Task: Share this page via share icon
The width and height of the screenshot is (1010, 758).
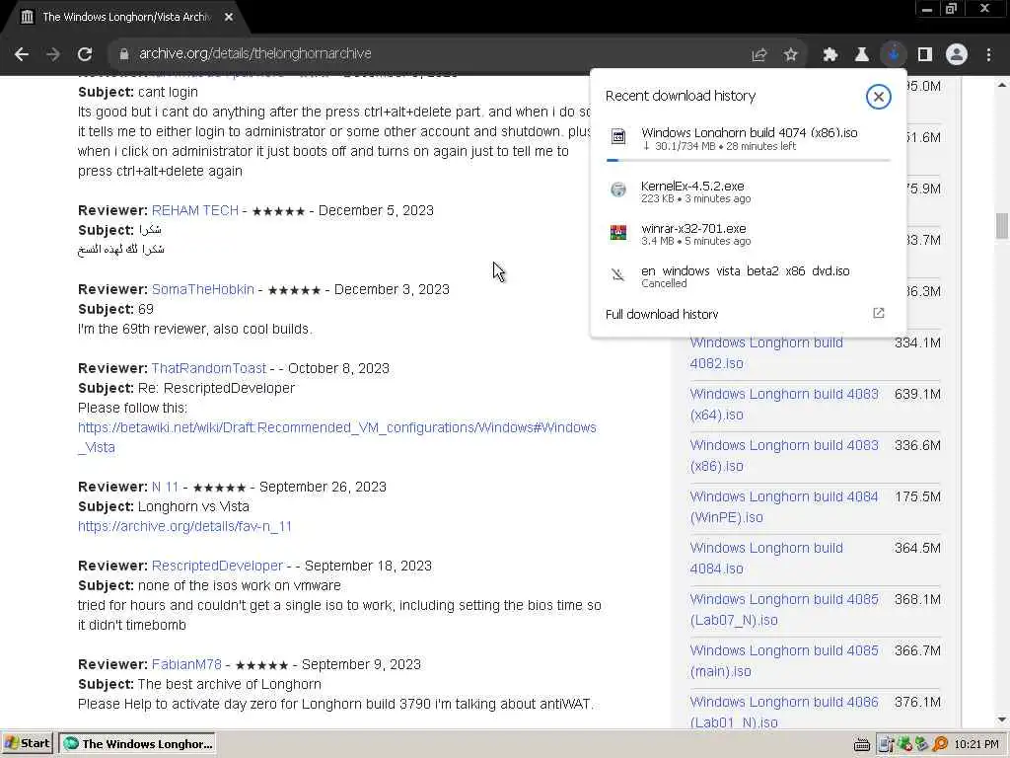Action: click(759, 55)
